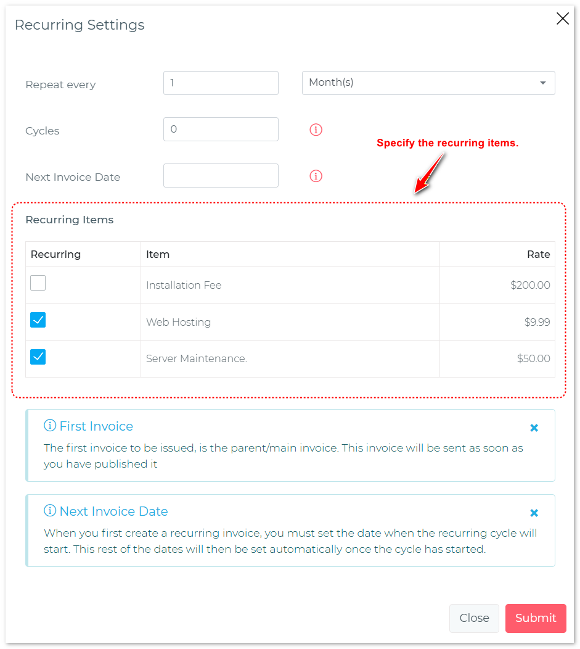Click the Next Invoice Date field

click(x=221, y=175)
